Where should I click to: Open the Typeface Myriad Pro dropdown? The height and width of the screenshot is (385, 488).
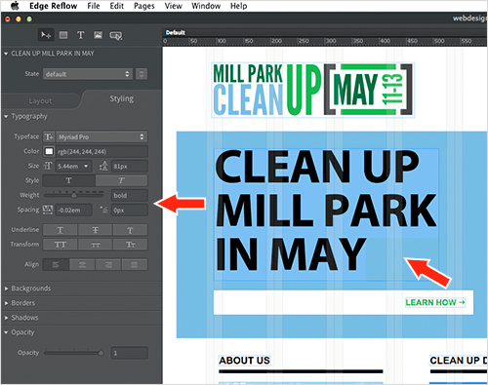click(x=102, y=137)
